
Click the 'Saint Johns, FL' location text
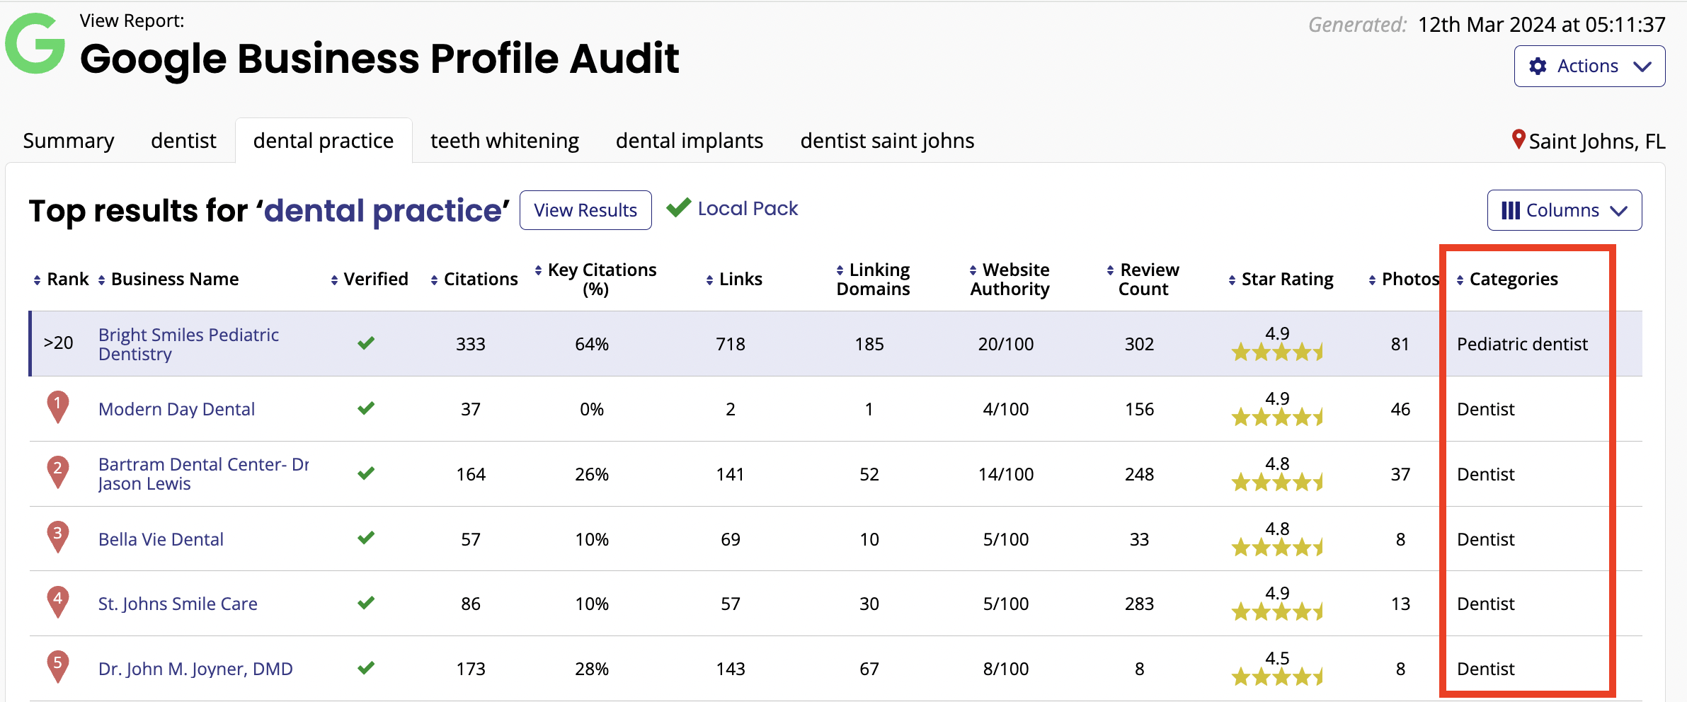[1596, 142]
